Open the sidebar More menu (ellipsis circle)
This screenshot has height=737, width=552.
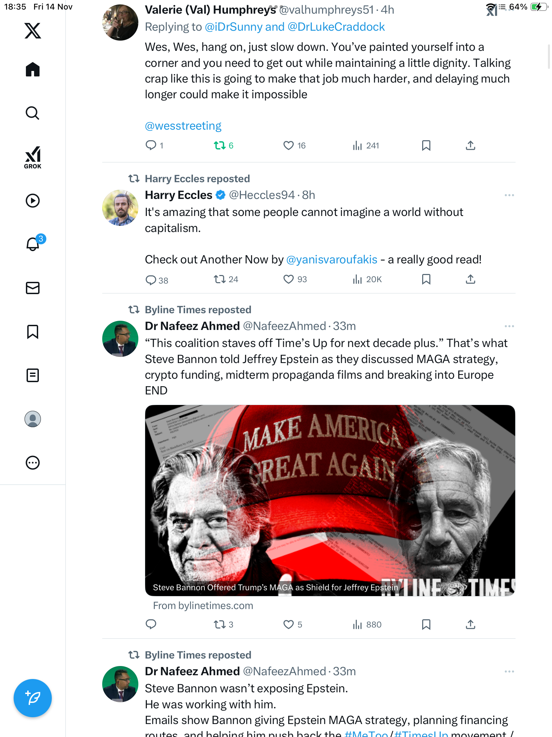point(33,463)
